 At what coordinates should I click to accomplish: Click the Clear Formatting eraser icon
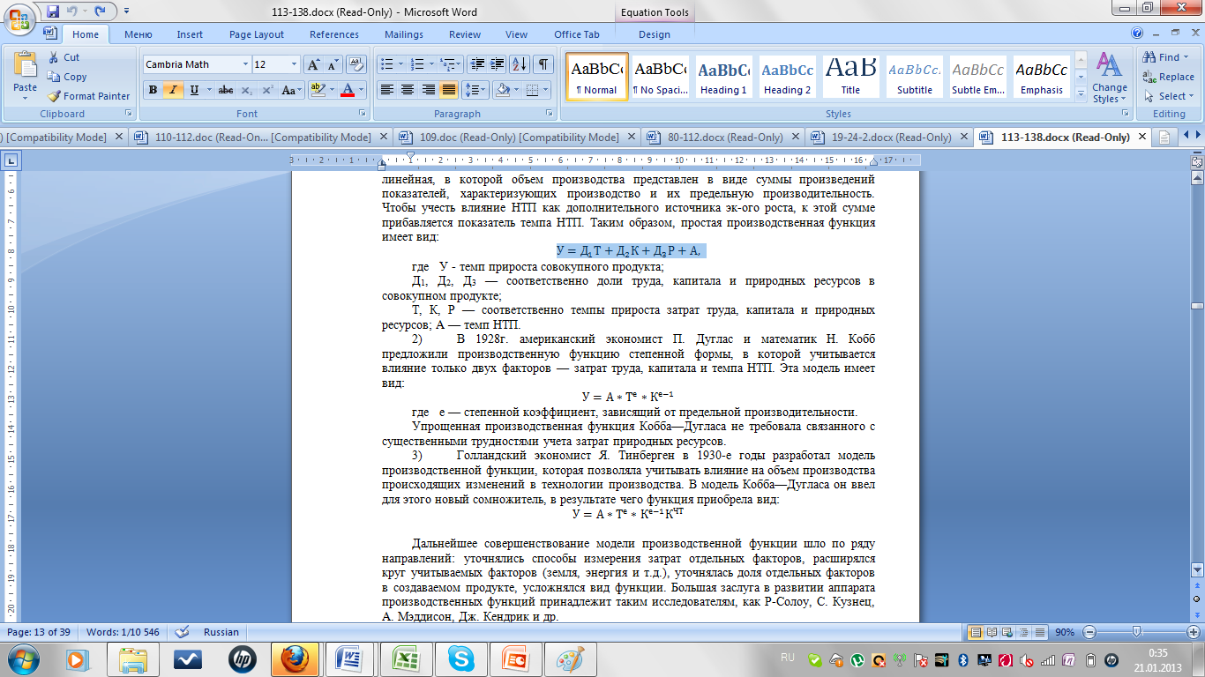356,64
